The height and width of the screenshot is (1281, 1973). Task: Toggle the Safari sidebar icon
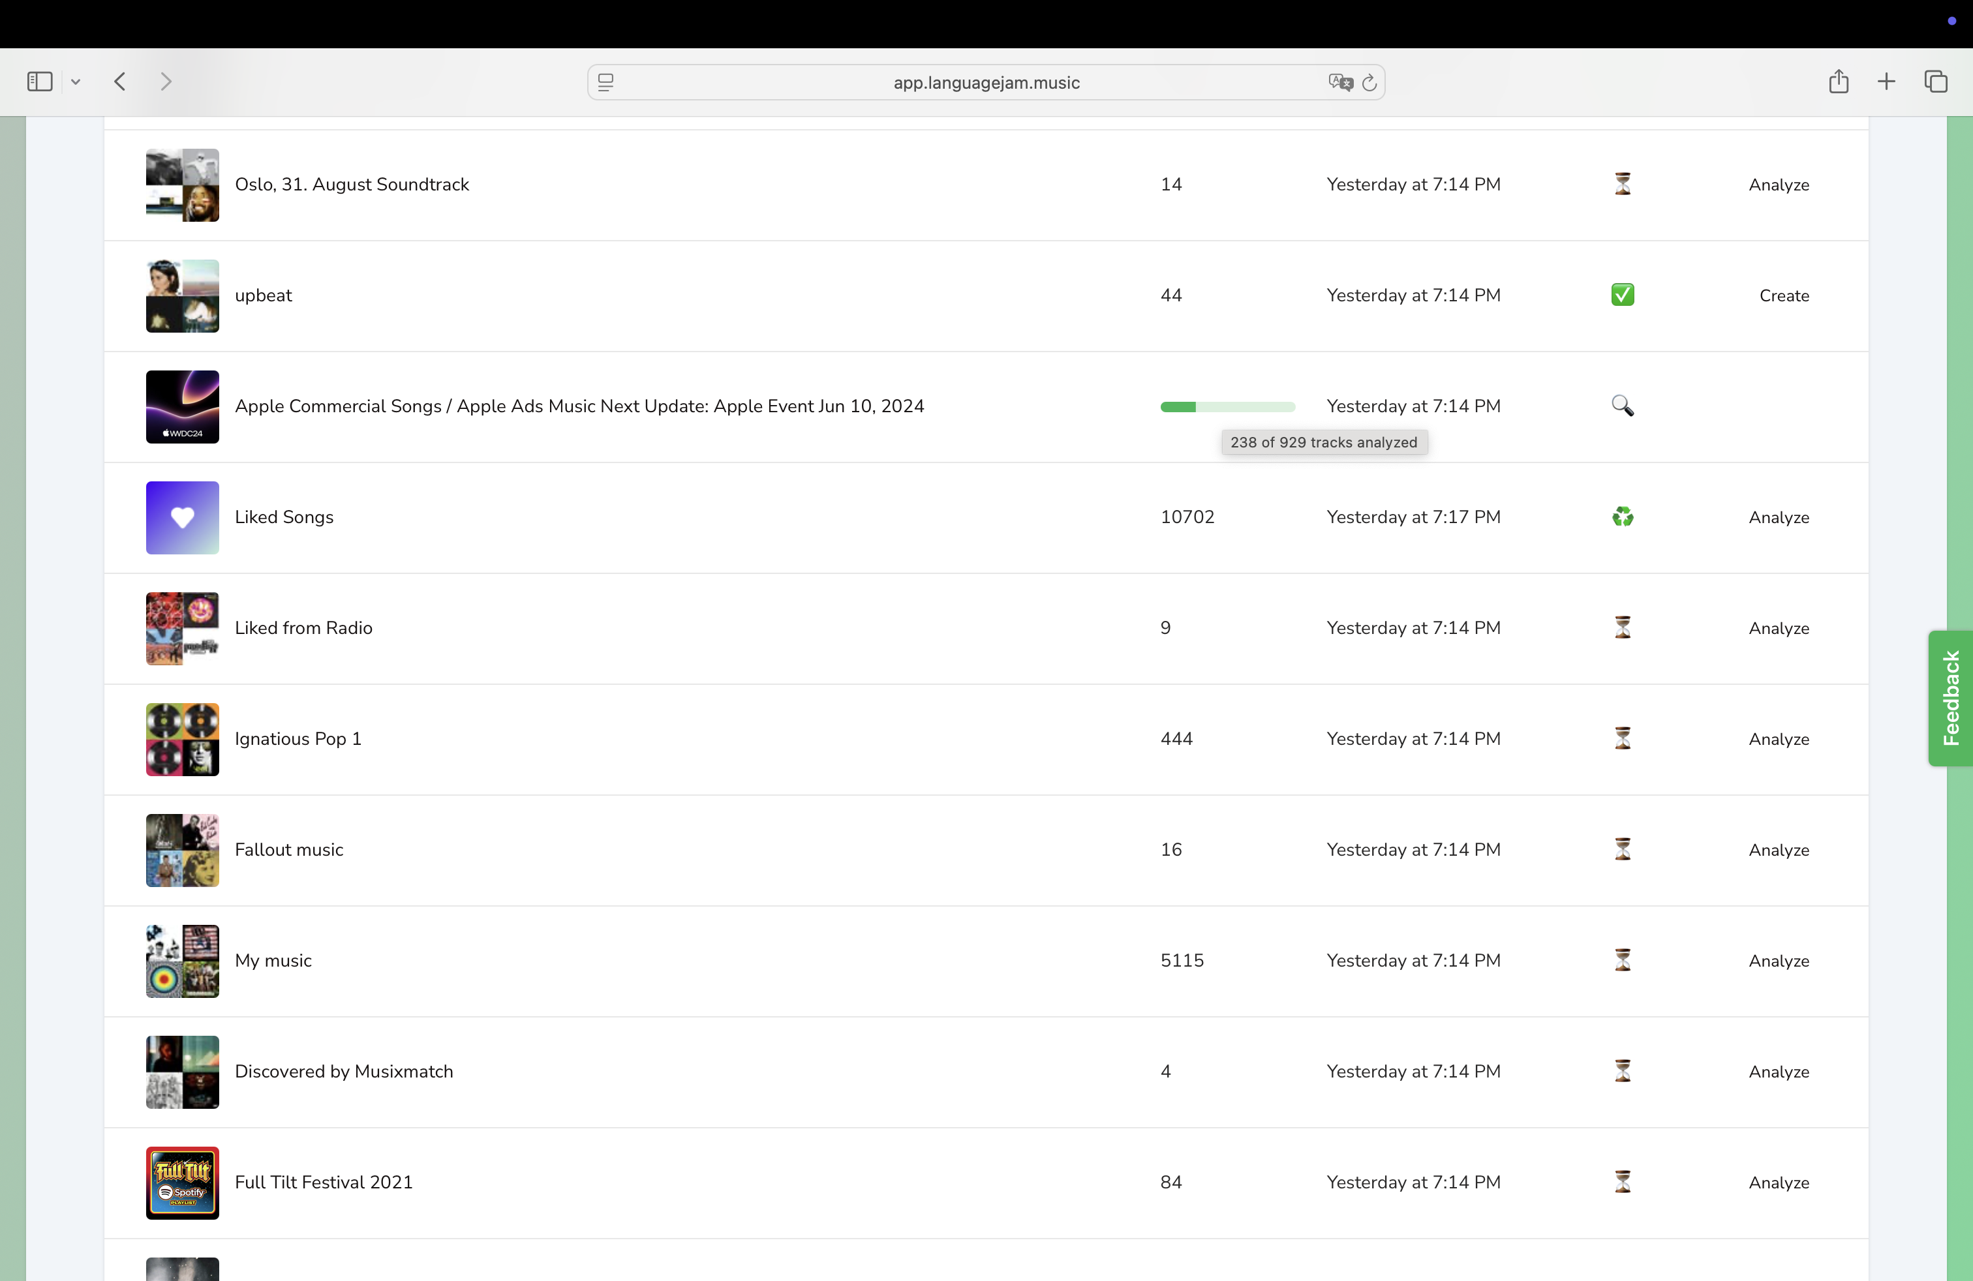point(40,81)
